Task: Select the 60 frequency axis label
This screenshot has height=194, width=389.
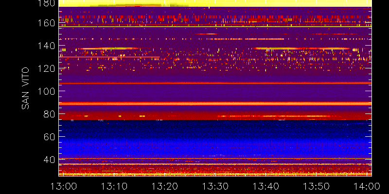Action: coord(49,137)
